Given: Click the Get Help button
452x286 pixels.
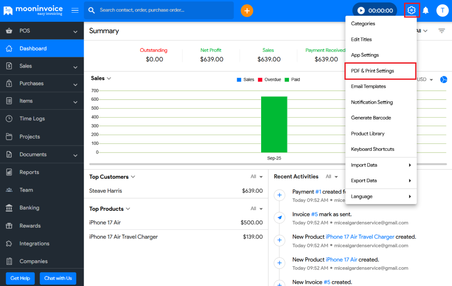Looking at the screenshot, I should click(x=20, y=278).
